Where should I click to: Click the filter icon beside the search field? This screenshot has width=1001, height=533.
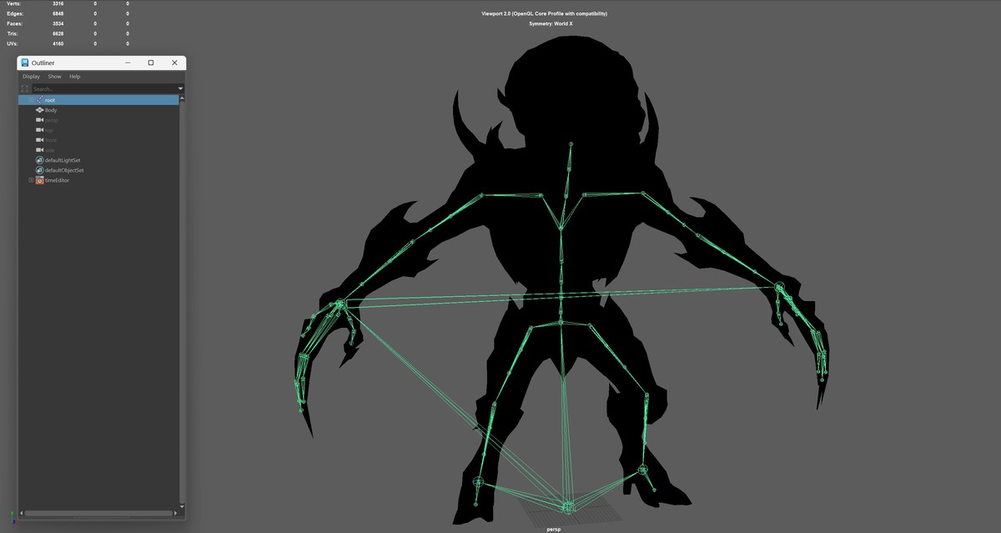25,88
